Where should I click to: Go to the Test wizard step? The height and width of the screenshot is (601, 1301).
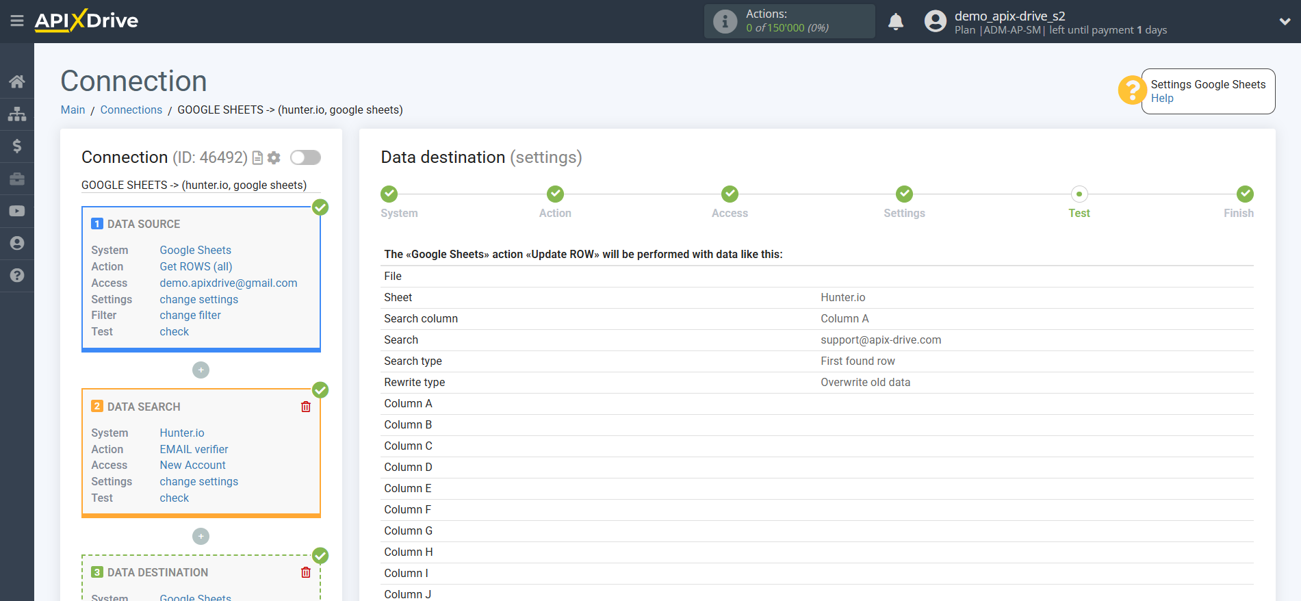tap(1079, 194)
